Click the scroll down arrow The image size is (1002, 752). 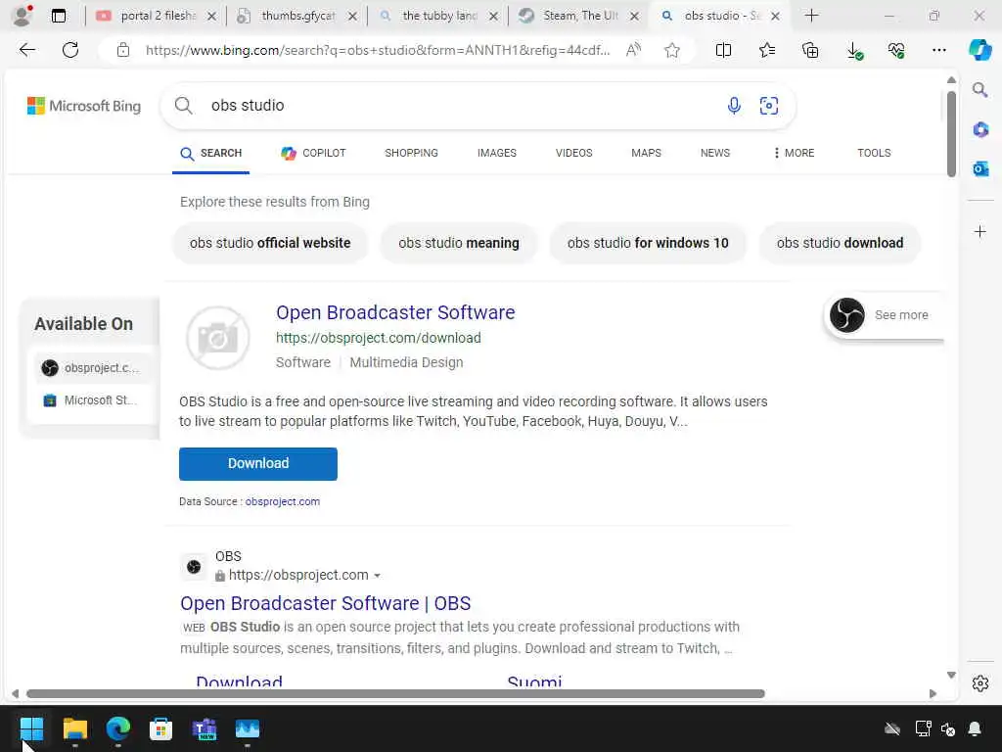951,676
